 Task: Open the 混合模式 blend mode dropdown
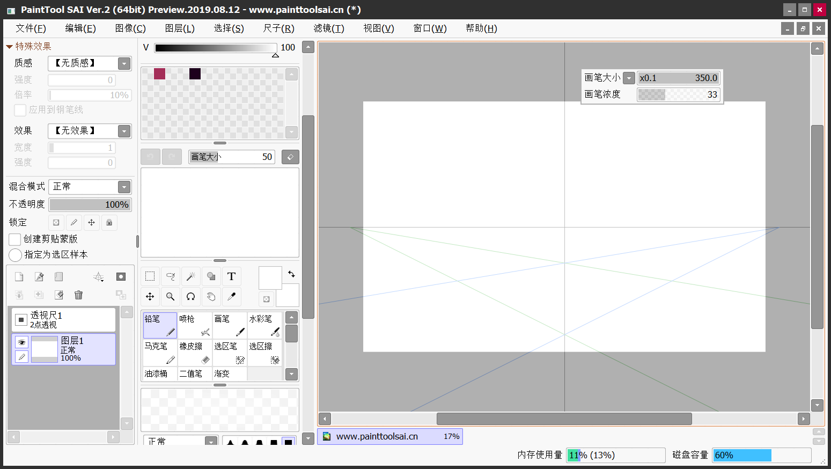click(x=124, y=187)
